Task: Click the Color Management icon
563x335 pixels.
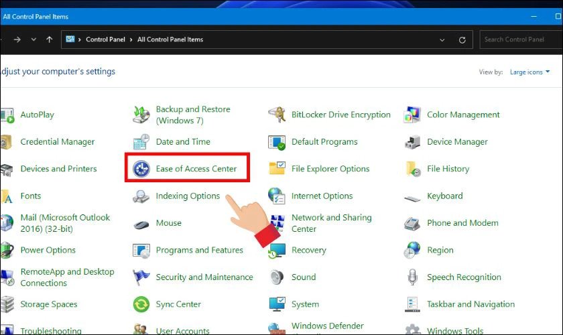Action: click(x=412, y=115)
